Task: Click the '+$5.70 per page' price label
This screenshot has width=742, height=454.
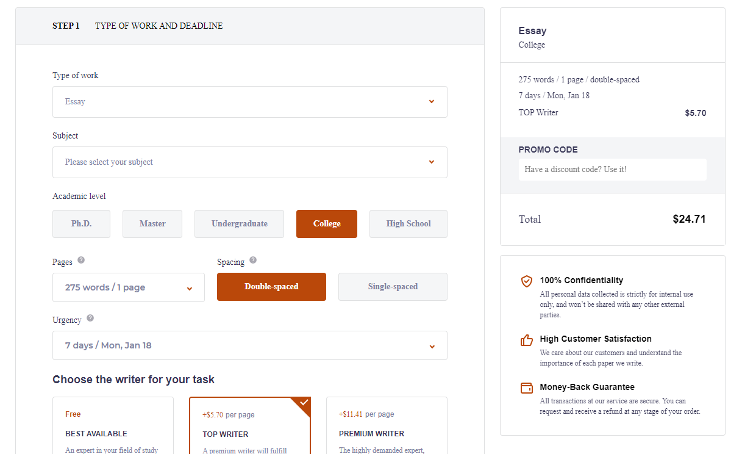Action: pyautogui.click(x=229, y=415)
